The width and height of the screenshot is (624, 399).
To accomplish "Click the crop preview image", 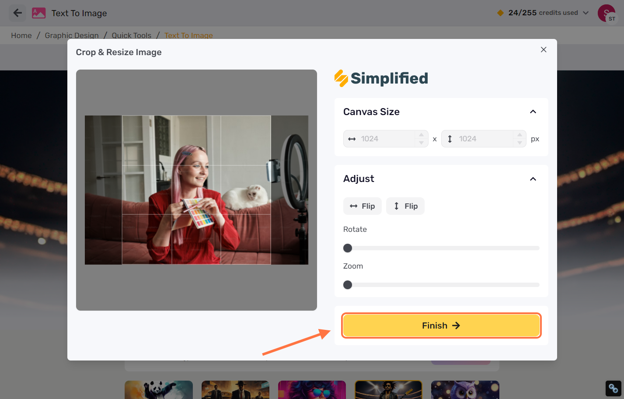I will [x=196, y=190].
